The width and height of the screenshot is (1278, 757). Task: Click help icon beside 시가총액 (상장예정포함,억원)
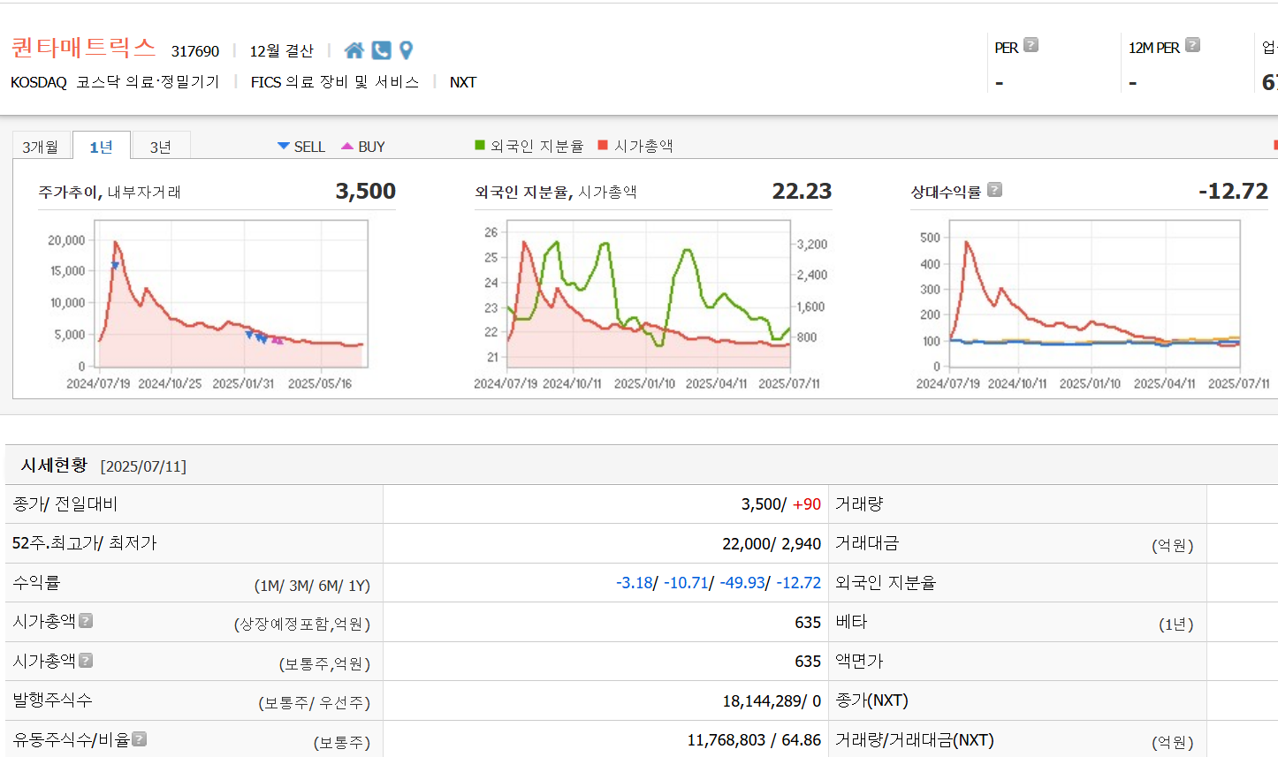pos(86,620)
